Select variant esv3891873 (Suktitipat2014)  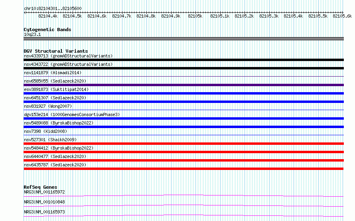click(x=56, y=89)
